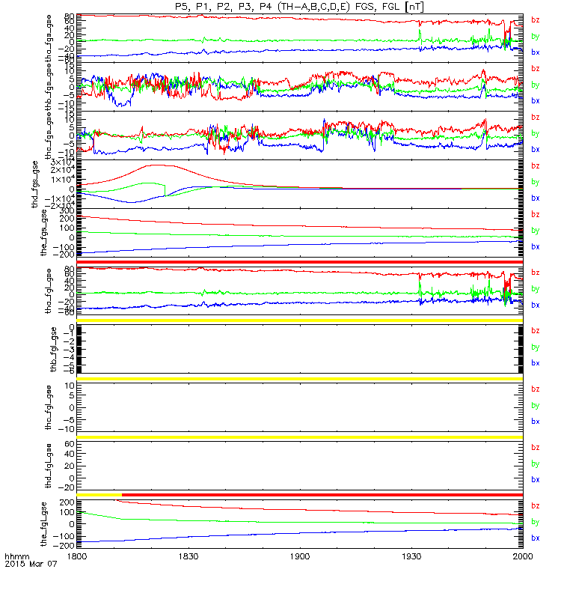Select the bx legend label of the thb_fgs_gse panel

(536, 101)
